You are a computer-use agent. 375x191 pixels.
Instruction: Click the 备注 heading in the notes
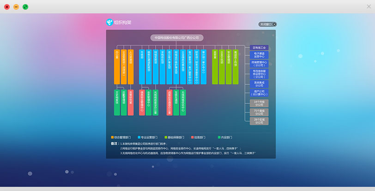coord(115,143)
